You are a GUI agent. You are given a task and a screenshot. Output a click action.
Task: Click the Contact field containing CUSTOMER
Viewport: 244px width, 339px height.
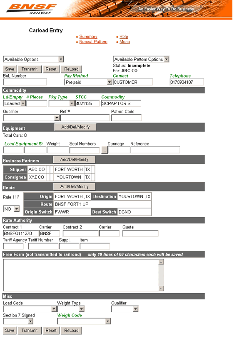click(x=132, y=82)
